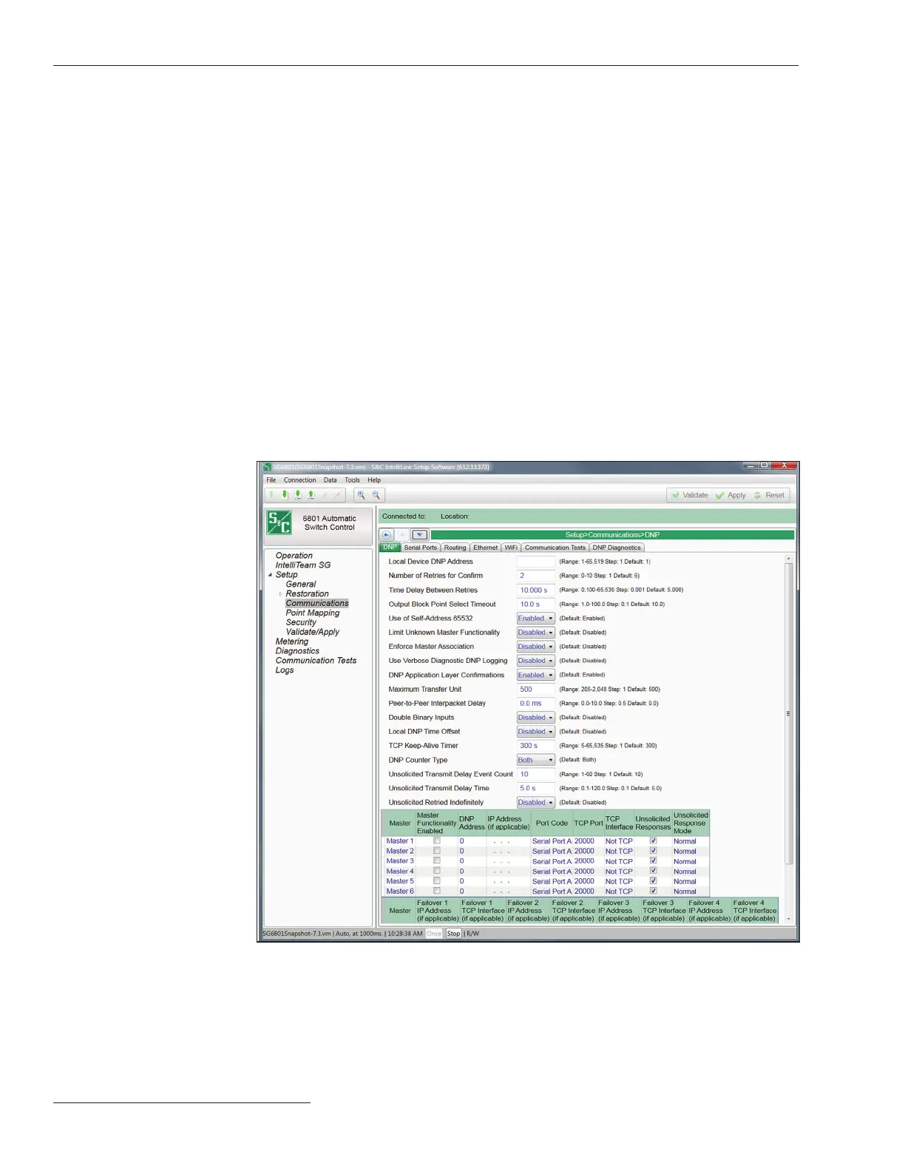Open the Double Binary Inputs dropdown
Viewport: 905px width, 1172px height.
point(535,718)
